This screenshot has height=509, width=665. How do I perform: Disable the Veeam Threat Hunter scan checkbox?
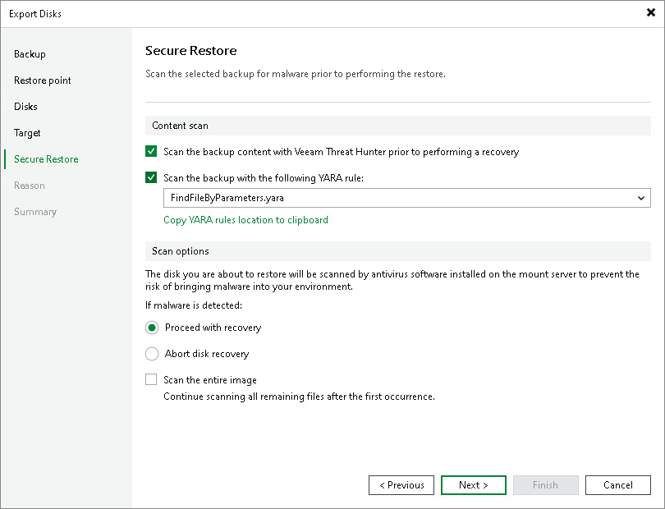pos(151,152)
